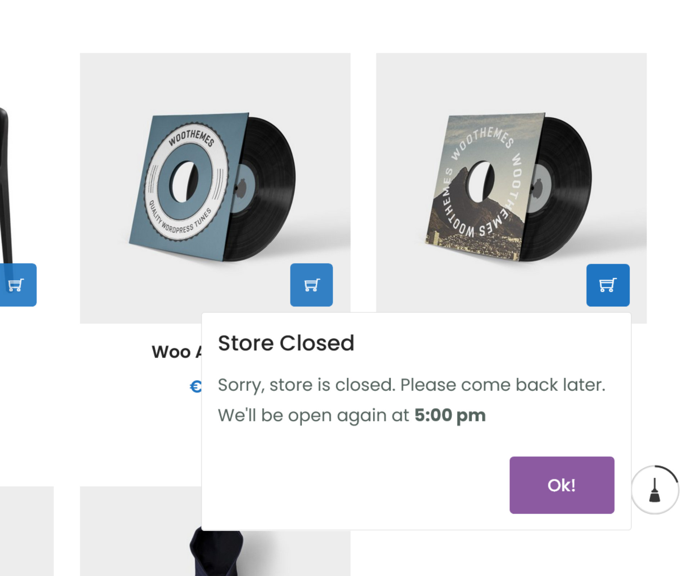The image size is (684, 576).
Task: Click the bold '5:00 pm' reopening time
Action: pyautogui.click(x=450, y=415)
